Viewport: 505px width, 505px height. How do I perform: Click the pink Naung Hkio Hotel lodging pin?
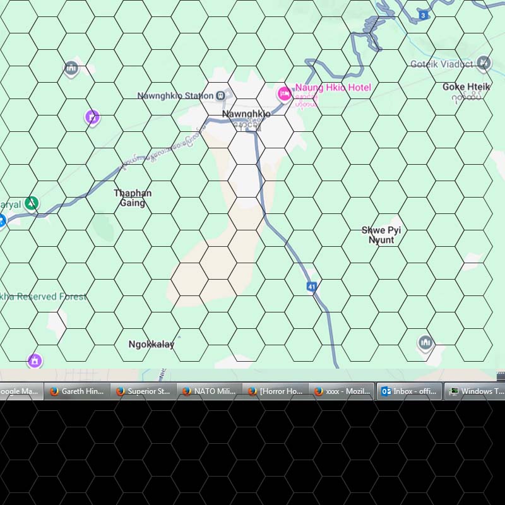pyautogui.click(x=285, y=94)
